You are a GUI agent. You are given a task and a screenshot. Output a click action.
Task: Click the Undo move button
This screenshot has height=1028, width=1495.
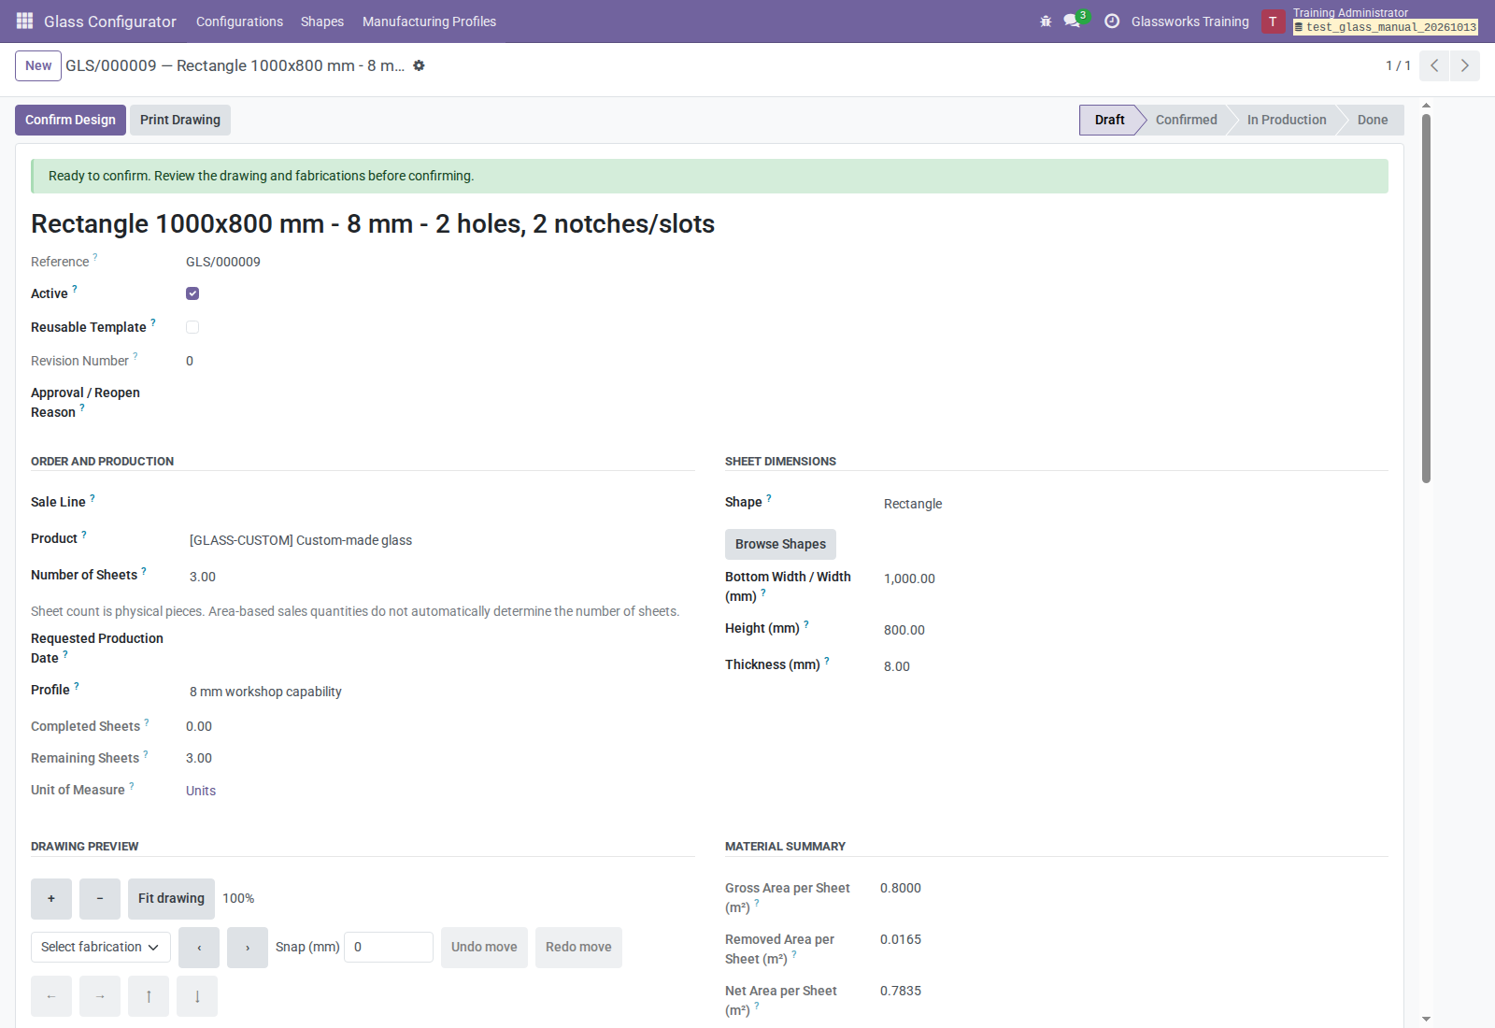(484, 948)
